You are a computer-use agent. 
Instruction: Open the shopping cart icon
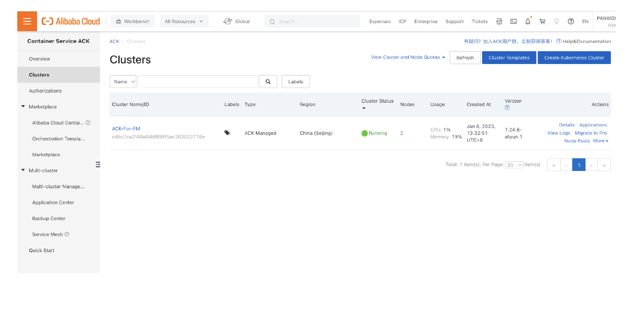click(x=542, y=22)
